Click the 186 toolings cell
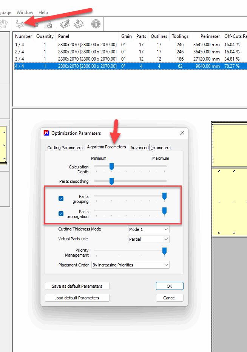The image size is (247, 352). coord(180,59)
